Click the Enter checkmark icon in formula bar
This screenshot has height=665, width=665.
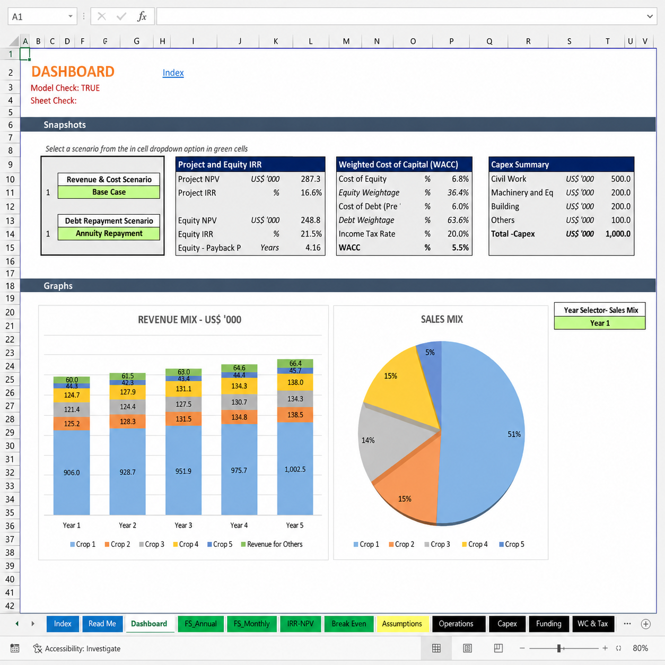coord(121,16)
